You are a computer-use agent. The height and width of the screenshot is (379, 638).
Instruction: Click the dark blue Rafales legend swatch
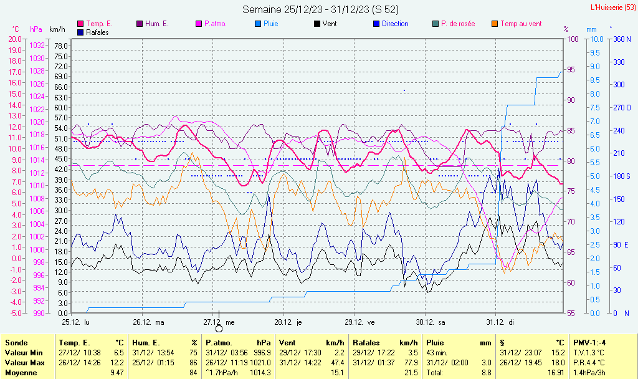(80, 32)
